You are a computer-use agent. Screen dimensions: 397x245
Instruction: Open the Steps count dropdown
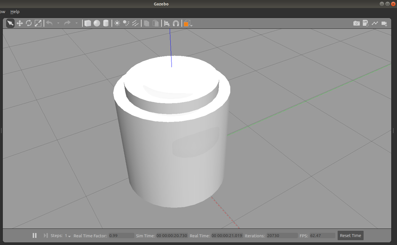[68, 236]
